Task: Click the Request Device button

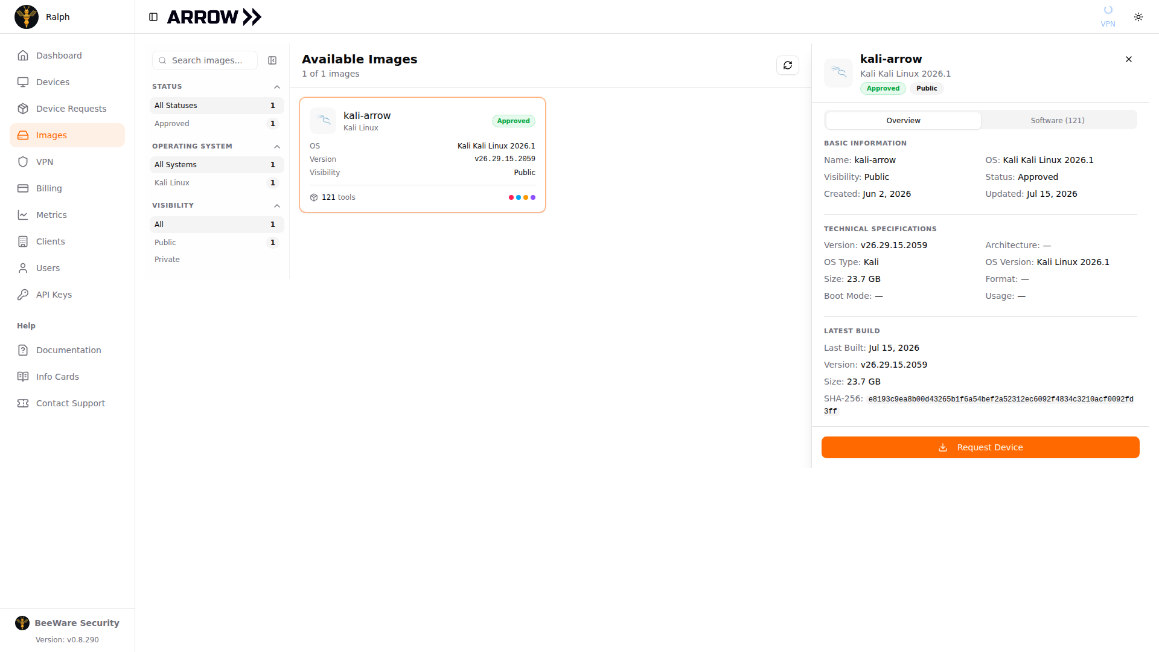Action: [980, 447]
